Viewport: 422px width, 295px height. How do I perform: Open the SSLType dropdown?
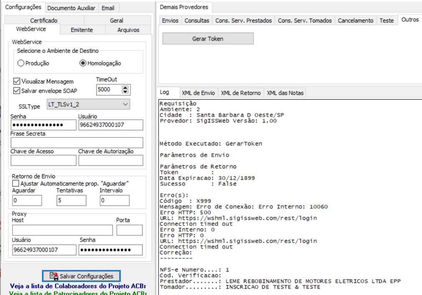[x=88, y=104]
